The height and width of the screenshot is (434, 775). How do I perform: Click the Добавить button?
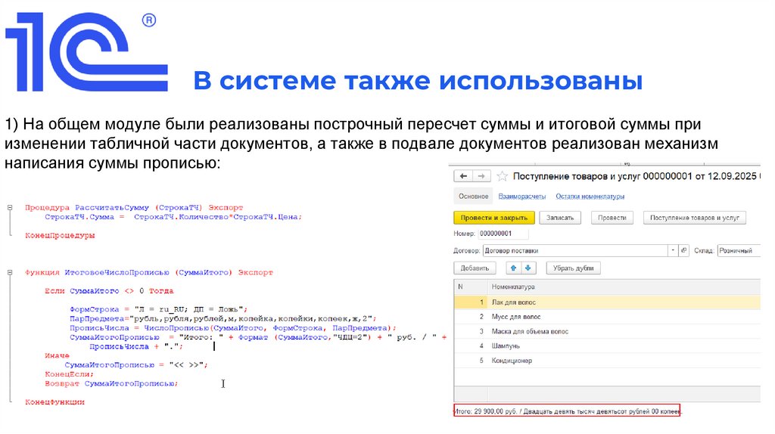[x=475, y=268]
